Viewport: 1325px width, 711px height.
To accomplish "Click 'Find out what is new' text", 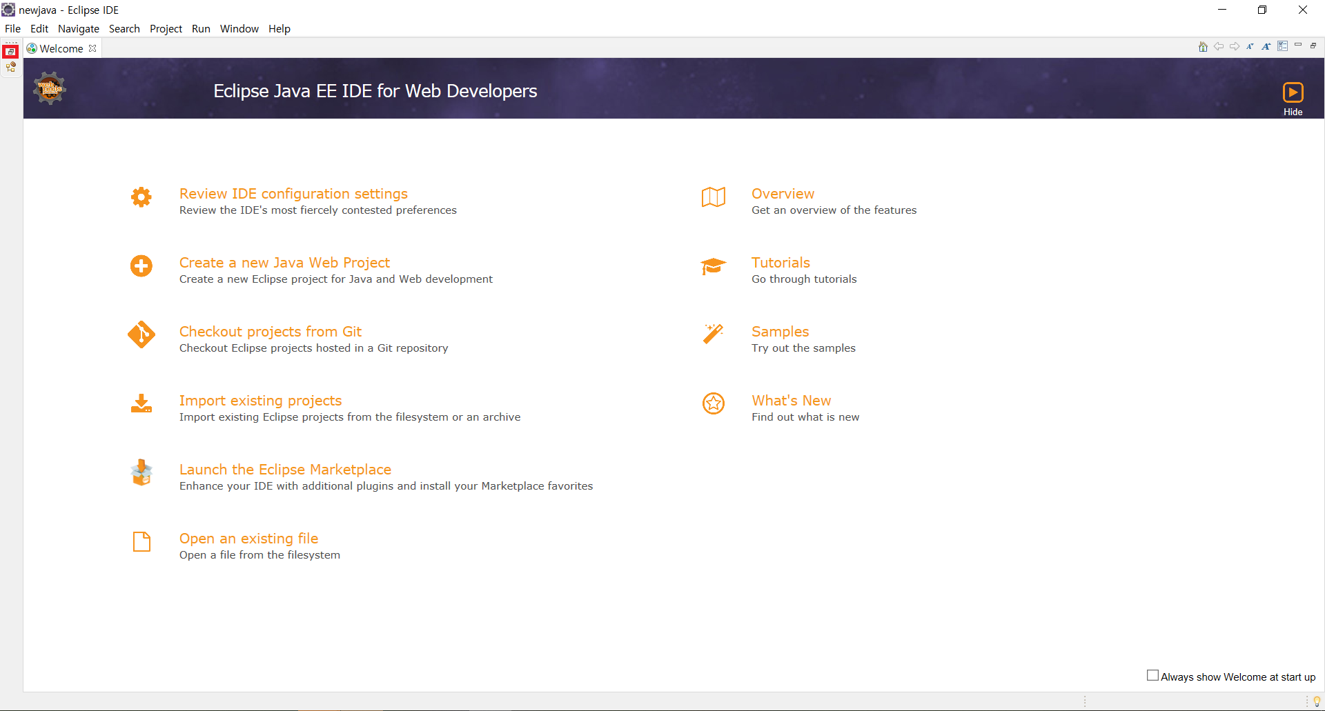I will [805, 417].
